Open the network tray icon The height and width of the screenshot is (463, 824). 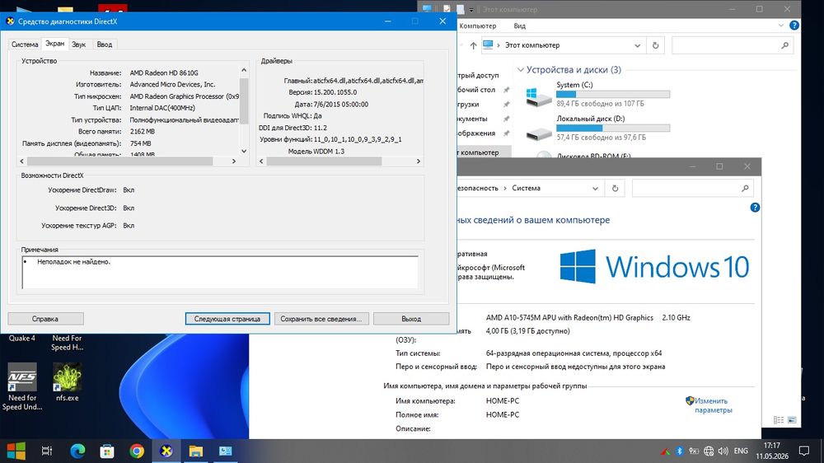709,451
